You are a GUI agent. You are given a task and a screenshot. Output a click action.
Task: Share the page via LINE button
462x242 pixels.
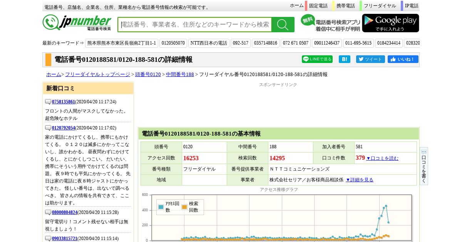click(x=317, y=59)
